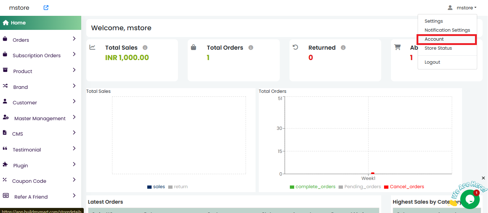Click the red Cancel_orders bar at Week1
The width and height of the screenshot is (488, 213).
coord(372,173)
